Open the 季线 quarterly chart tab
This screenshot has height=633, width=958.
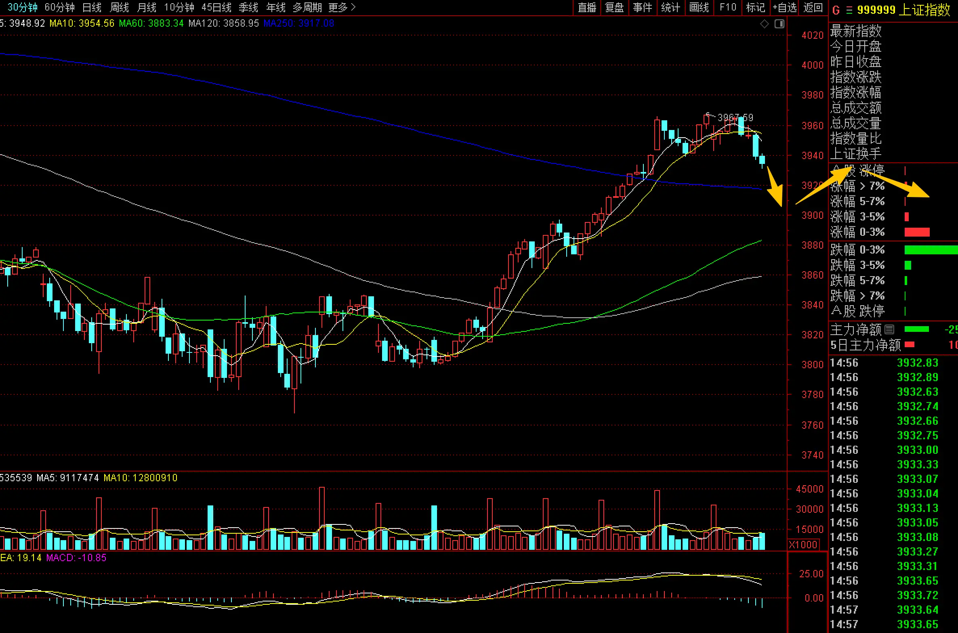click(x=248, y=7)
